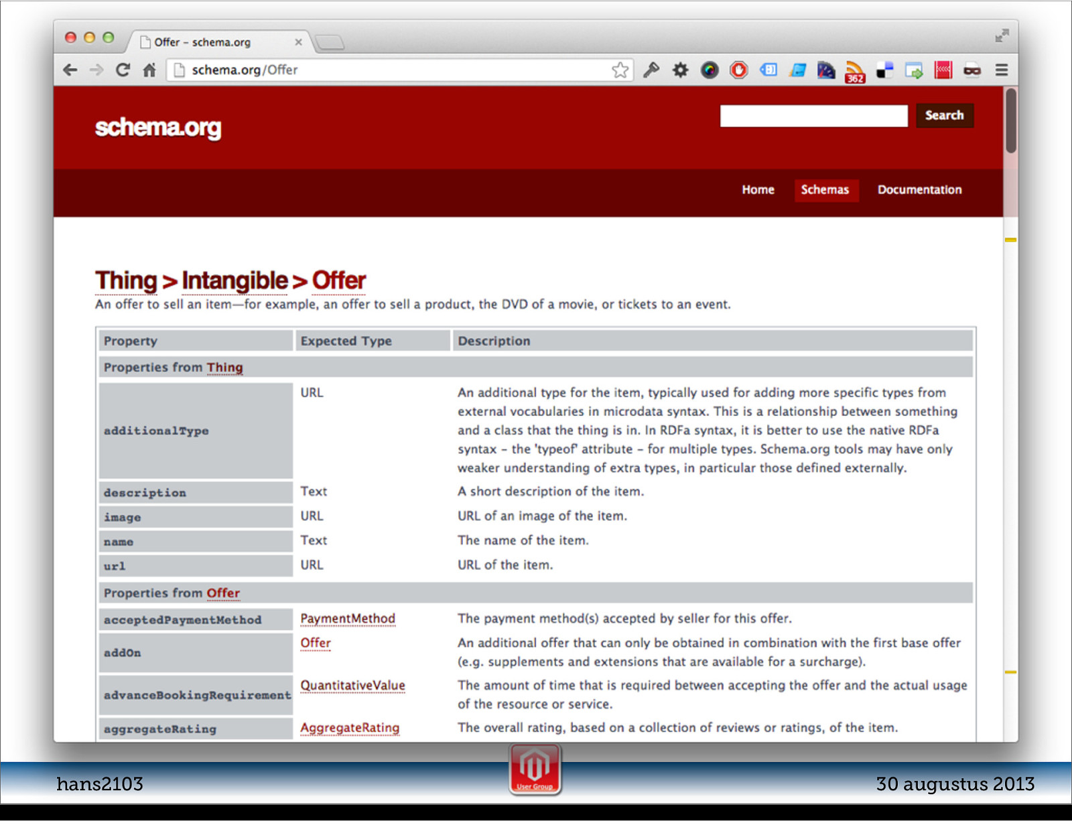Click the description property cell
The width and height of the screenshot is (1072, 825).
pos(196,493)
